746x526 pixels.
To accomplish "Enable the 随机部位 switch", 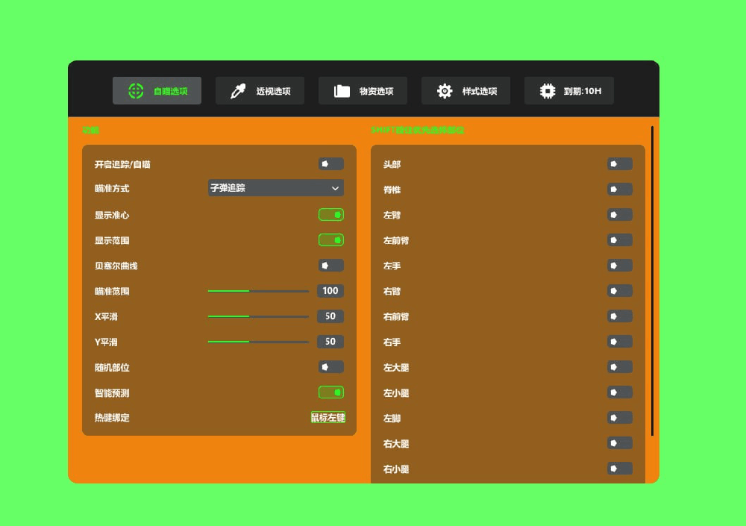I will click(x=331, y=367).
